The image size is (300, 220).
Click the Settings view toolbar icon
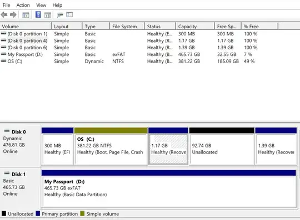(69, 14)
